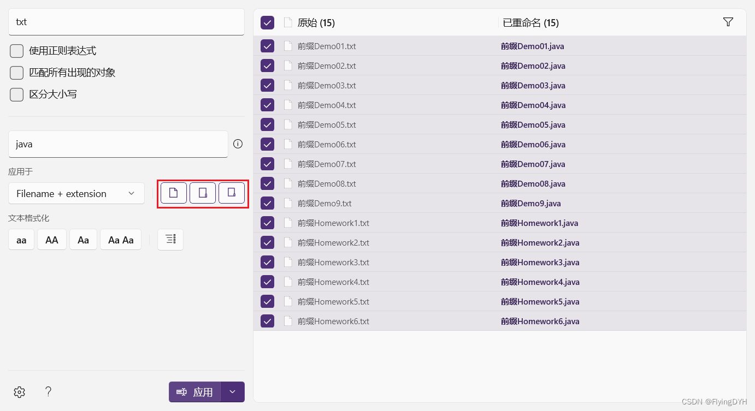Click the file icon beside 前缀Homework3.txt

288,262
